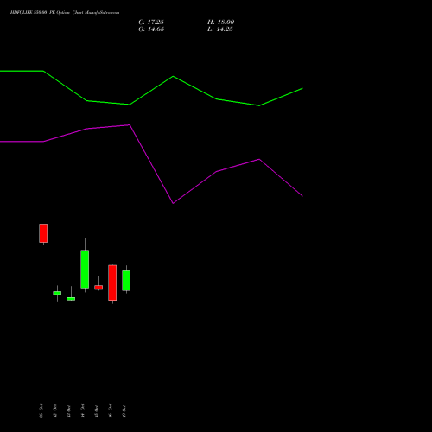Click the lowest trough of the magenta line
The height and width of the screenshot is (432, 432).
(173, 203)
